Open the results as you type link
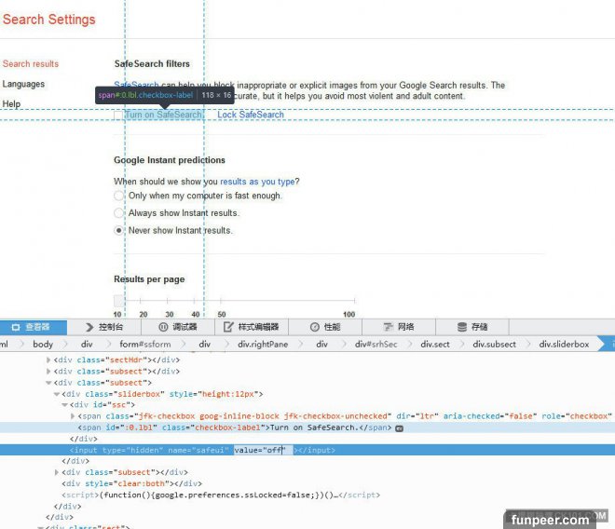 pyautogui.click(x=259, y=182)
